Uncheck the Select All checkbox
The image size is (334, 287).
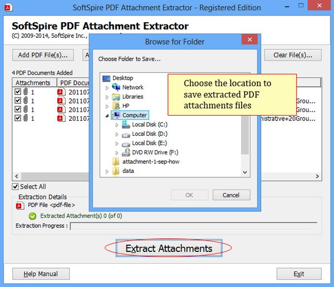pos(15,187)
